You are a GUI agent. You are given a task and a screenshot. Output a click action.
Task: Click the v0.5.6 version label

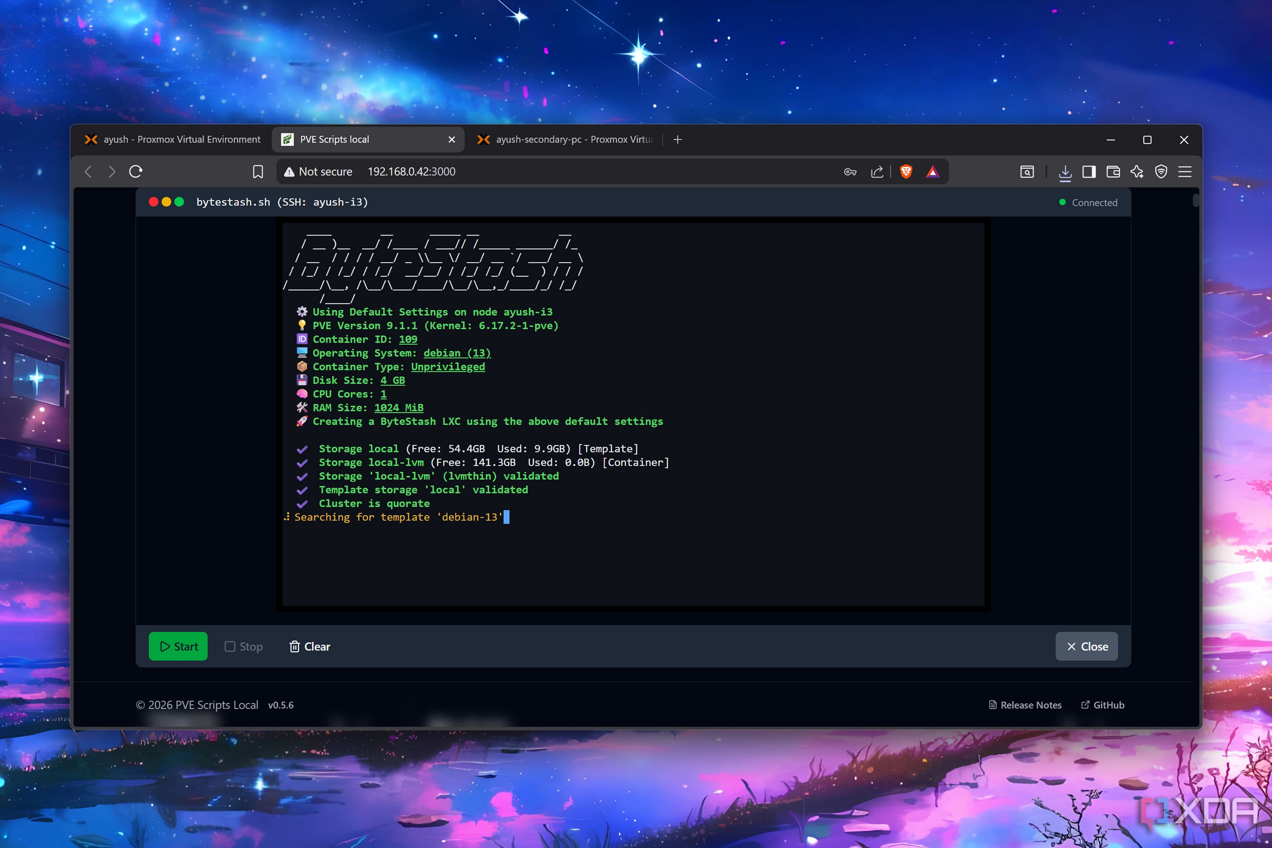click(281, 705)
